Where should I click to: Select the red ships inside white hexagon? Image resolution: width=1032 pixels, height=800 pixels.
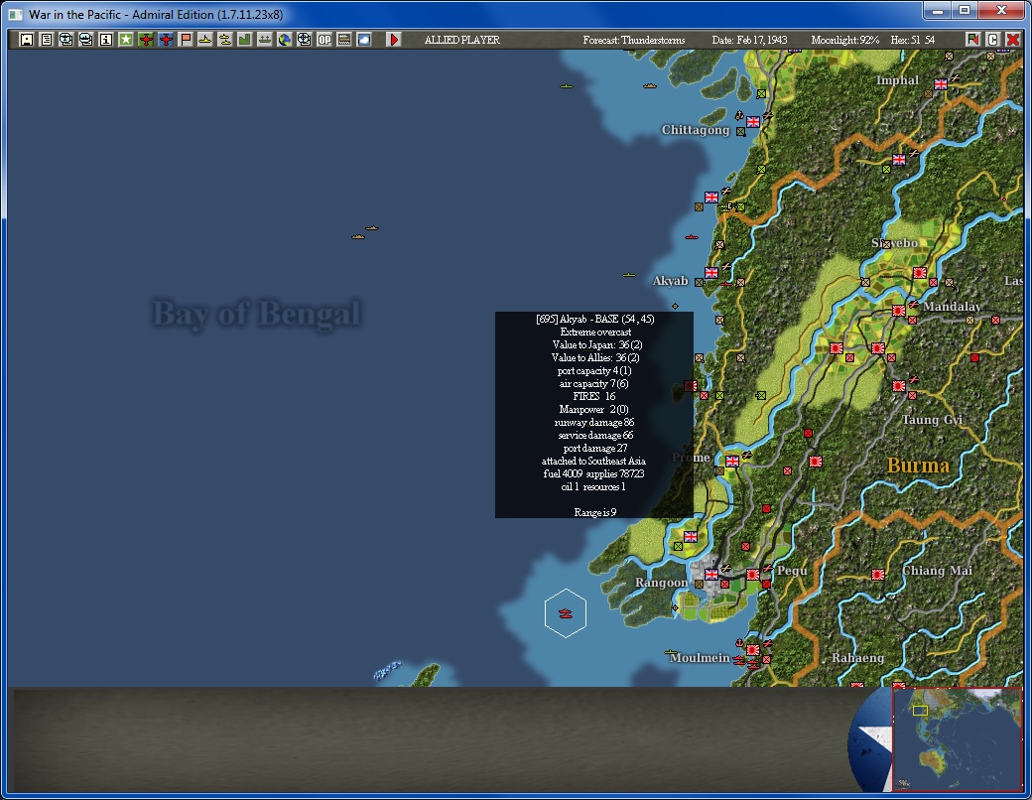566,613
